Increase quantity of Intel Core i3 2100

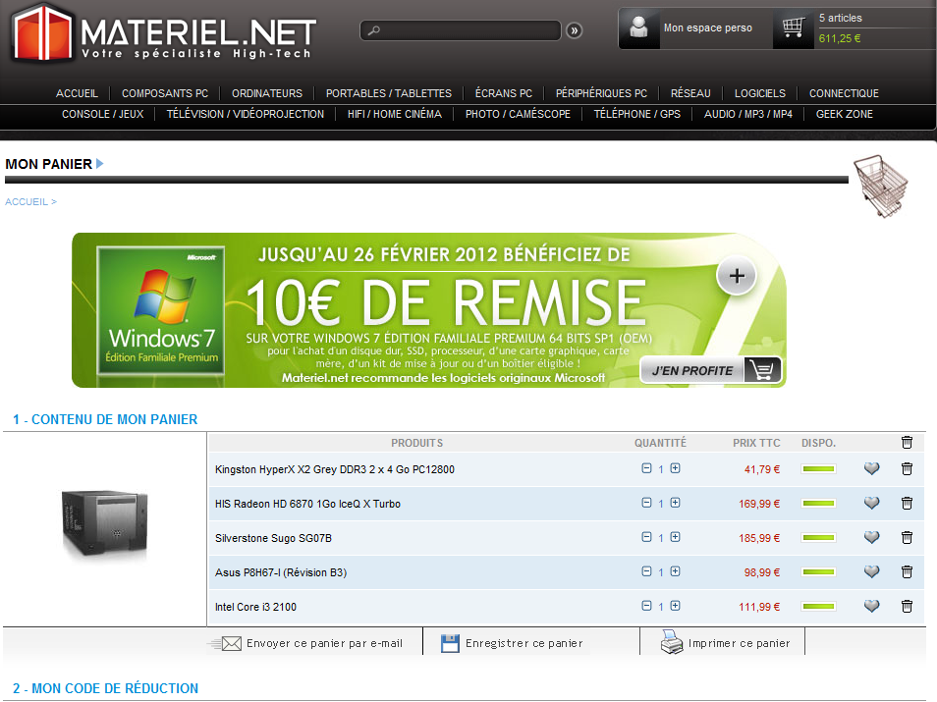point(675,606)
